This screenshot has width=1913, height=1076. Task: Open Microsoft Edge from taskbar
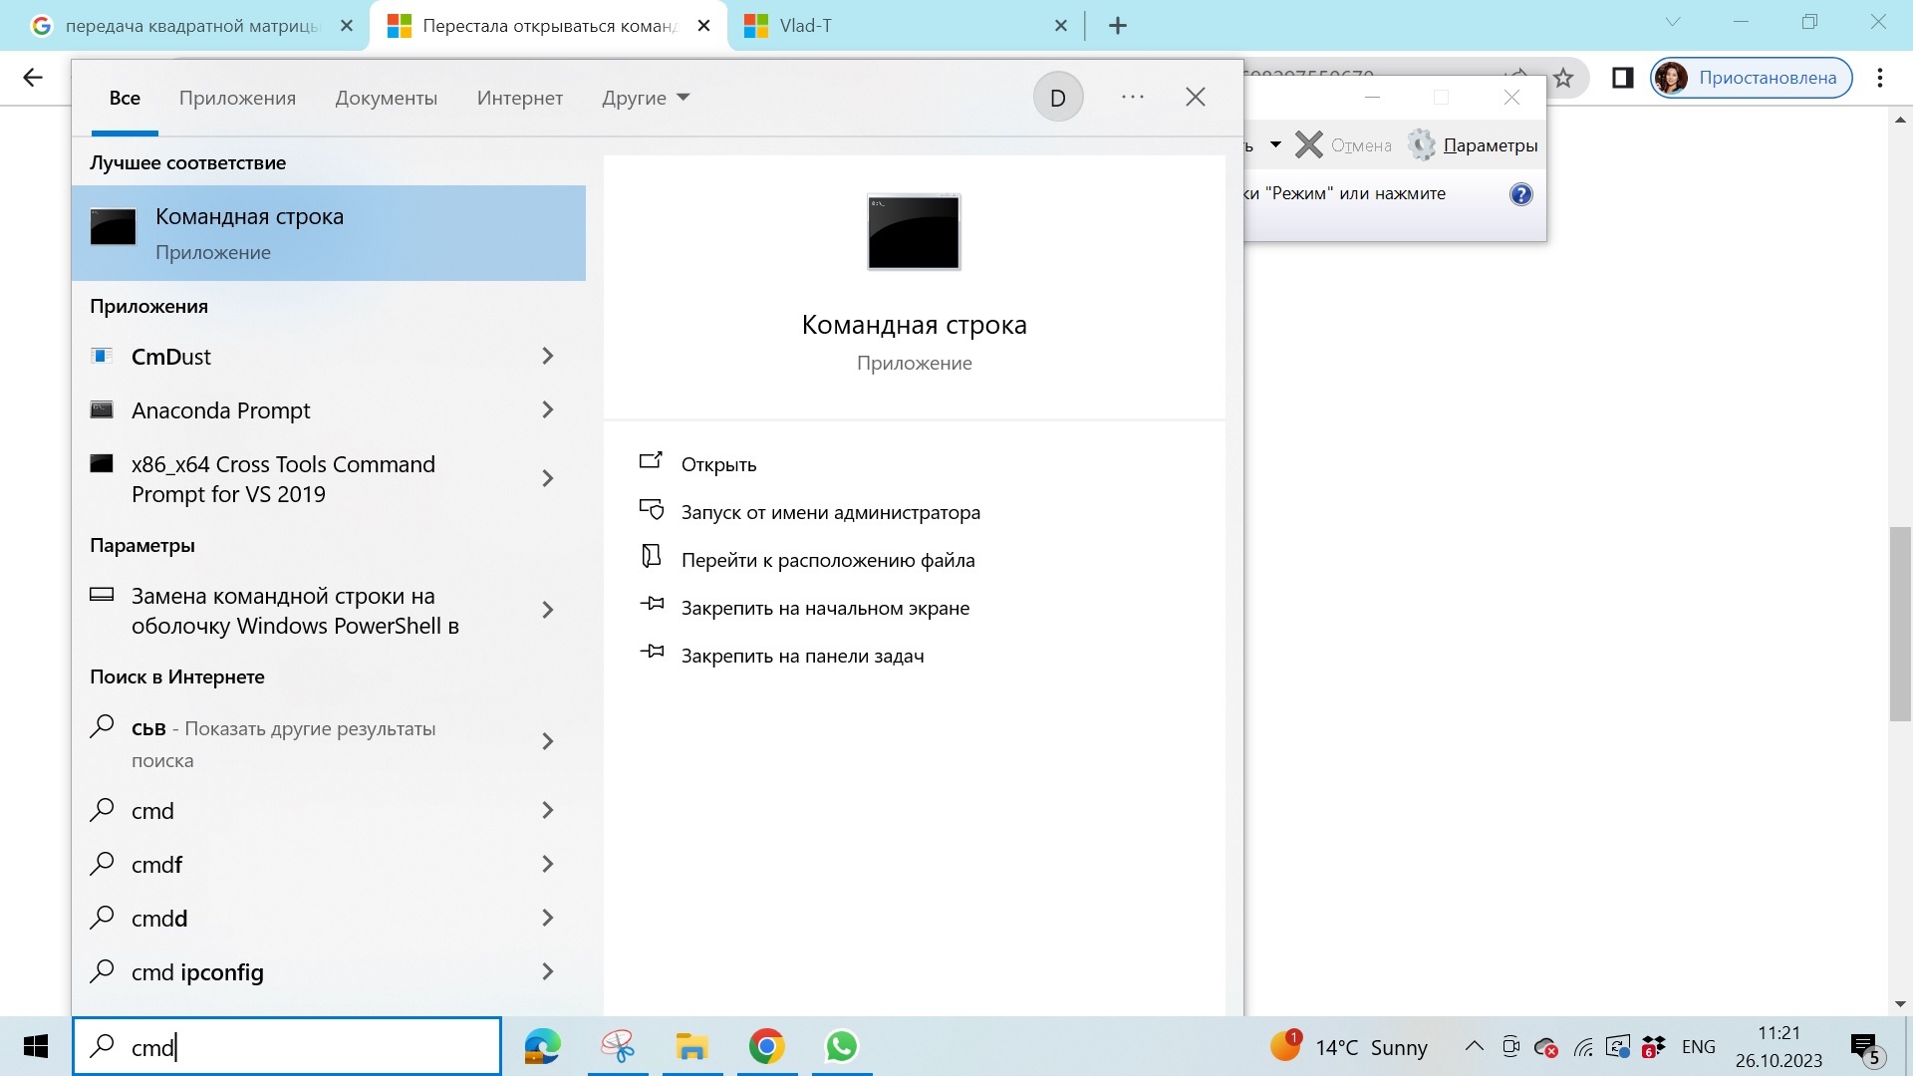543,1046
